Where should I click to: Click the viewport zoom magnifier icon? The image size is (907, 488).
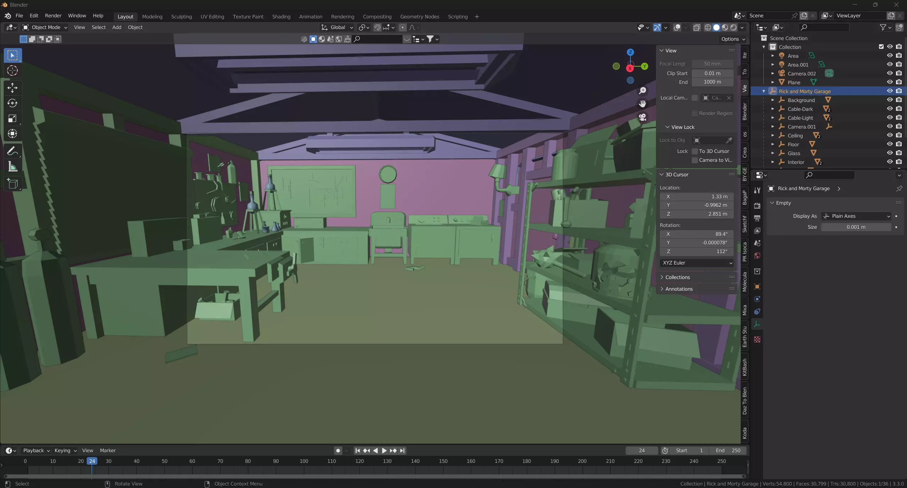coord(642,91)
